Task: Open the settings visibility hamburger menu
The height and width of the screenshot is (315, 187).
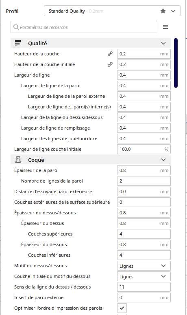Action: (x=165, y=27)
